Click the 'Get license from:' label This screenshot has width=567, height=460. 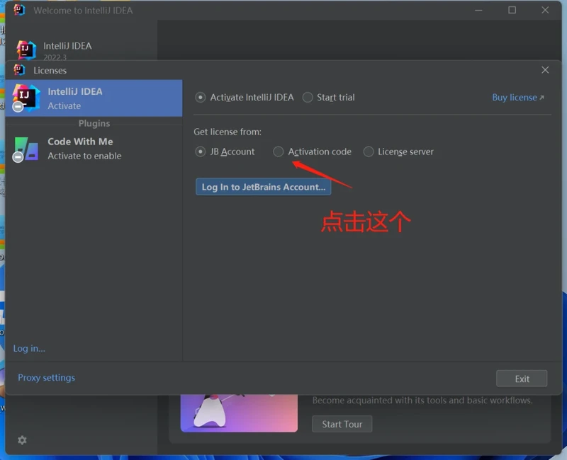pos(228,132)
